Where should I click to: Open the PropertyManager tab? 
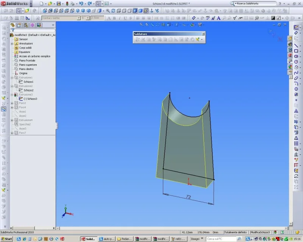point(19,25)
